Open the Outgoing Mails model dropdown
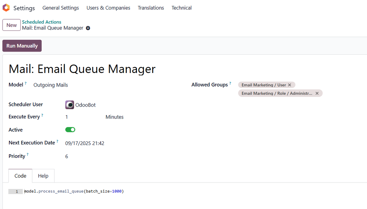This screenshot has width=367, height=209. point(51,85)
